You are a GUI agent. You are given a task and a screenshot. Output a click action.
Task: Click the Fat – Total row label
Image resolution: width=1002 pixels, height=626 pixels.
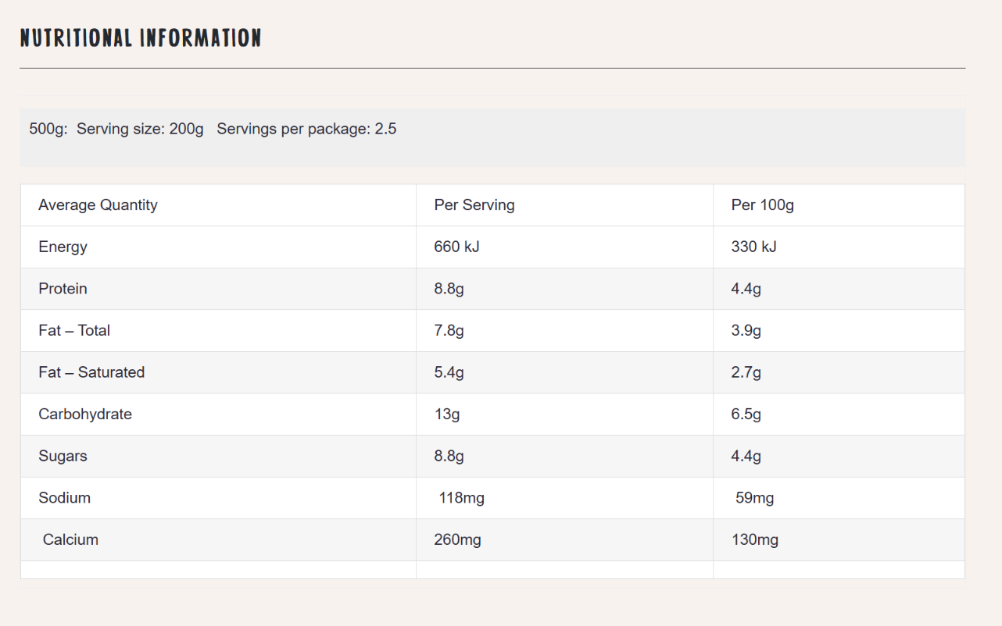coord(74,330)
